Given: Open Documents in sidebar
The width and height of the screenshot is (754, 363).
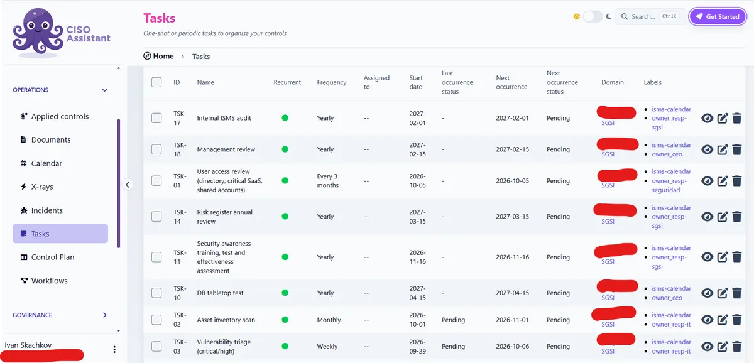Looking at the screenshot, I should pyautogui.click(x=60, y=139).
